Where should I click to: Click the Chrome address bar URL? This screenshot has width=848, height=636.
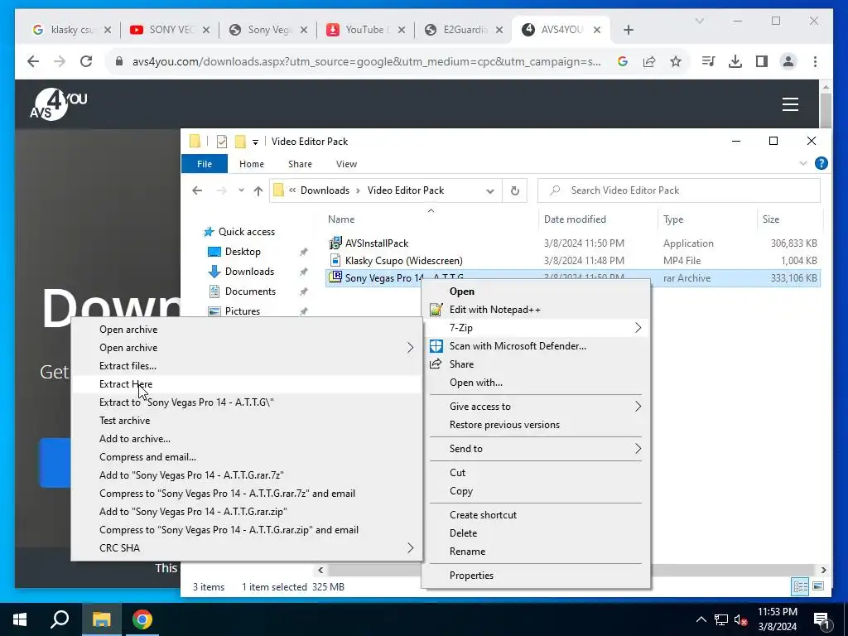pos(366,61)
